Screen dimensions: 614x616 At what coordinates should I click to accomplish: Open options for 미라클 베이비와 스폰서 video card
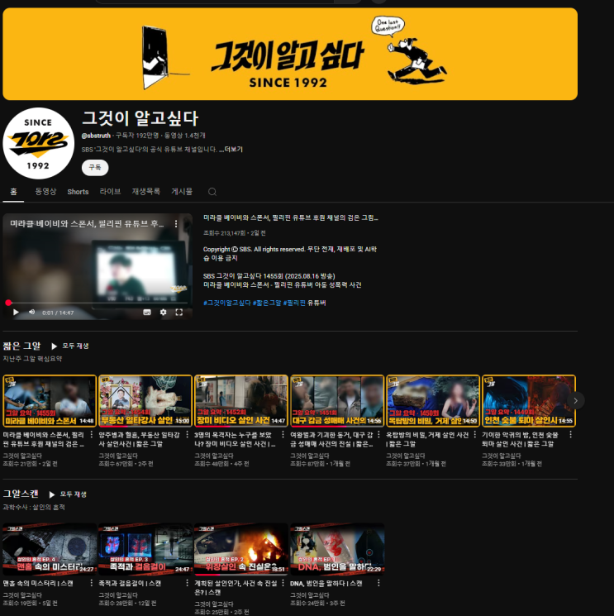[x=92, y=434]
